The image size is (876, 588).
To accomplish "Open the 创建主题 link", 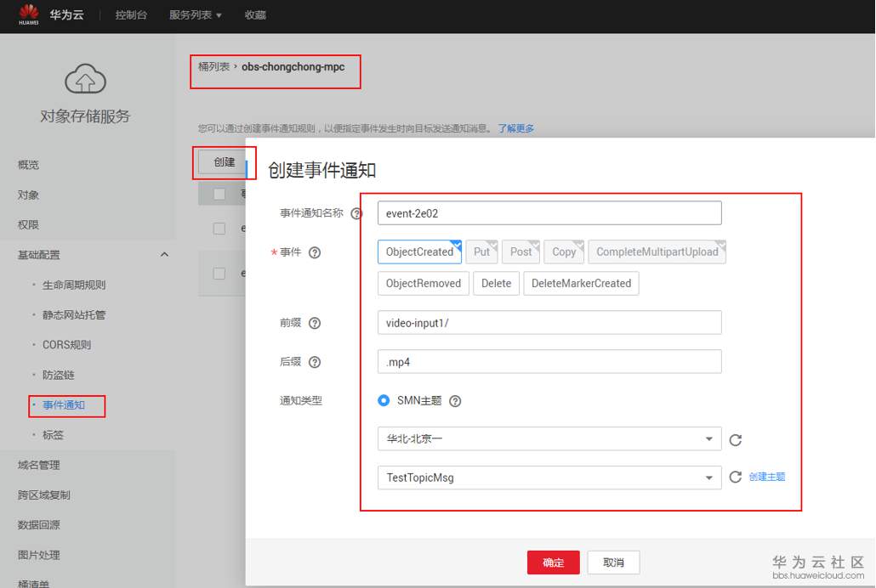I will click(x=767, y=478).
